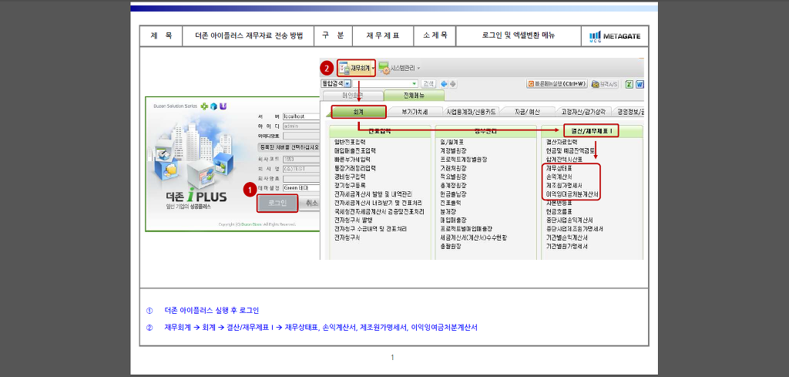Select the 사업용계좌/신용카드 tab
Screen dimensions: 789x377
[x=471, y=112]
